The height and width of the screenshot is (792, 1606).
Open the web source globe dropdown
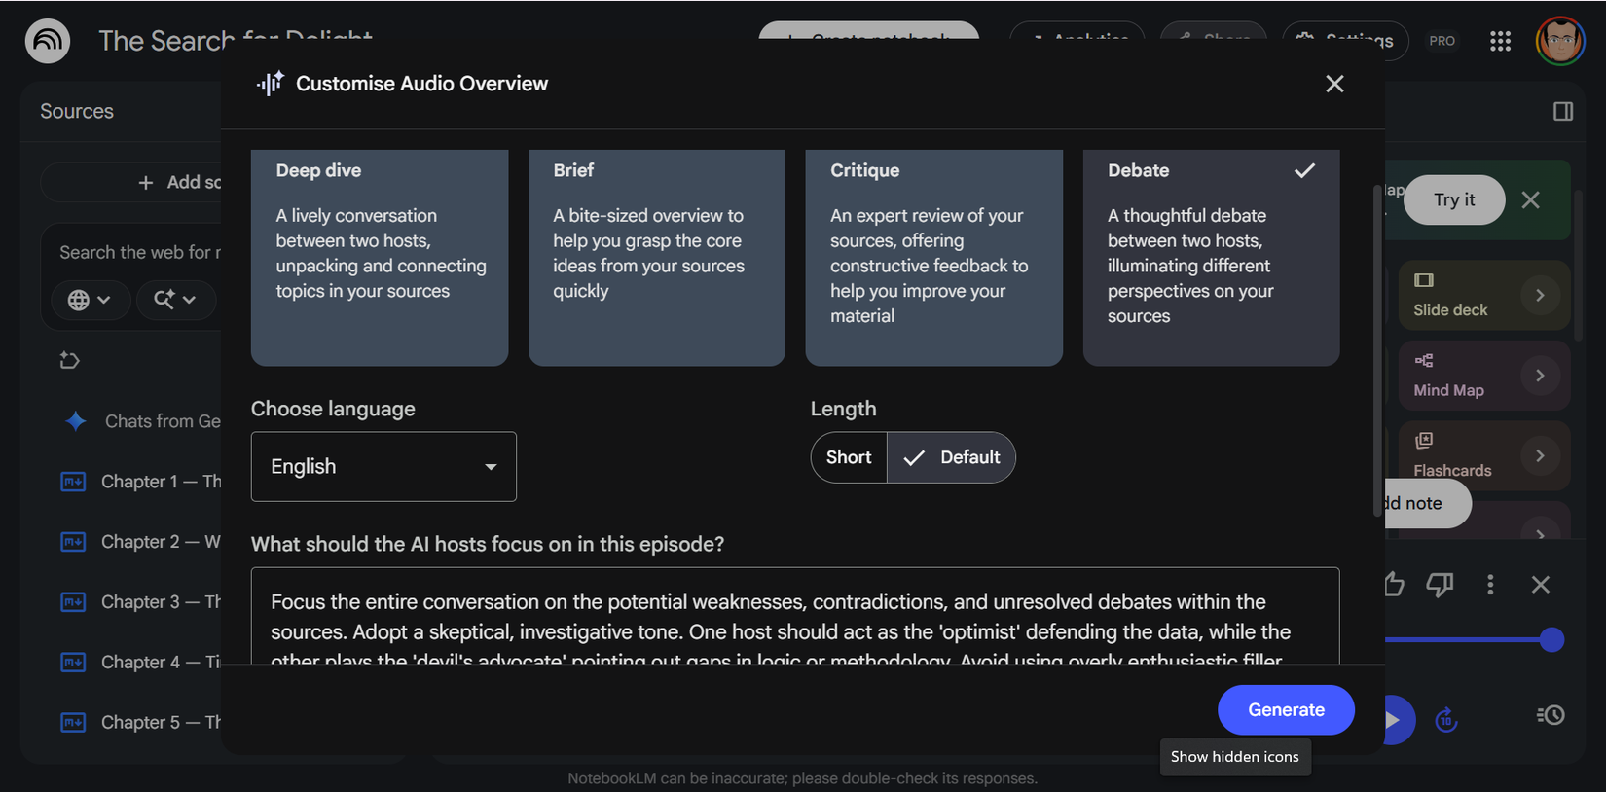pos(89,300)
